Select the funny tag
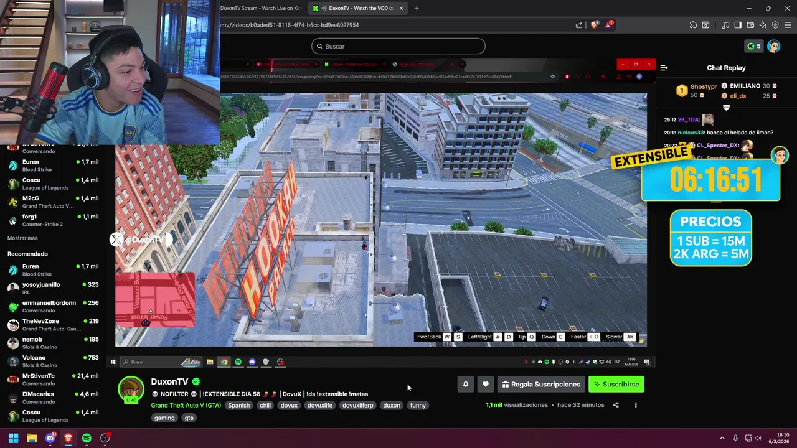 [418, 405]
